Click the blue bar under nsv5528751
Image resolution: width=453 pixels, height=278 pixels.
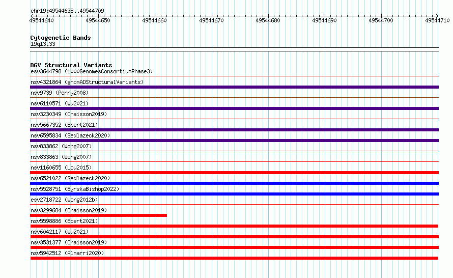pyautogui.click(x=234, y=194)
